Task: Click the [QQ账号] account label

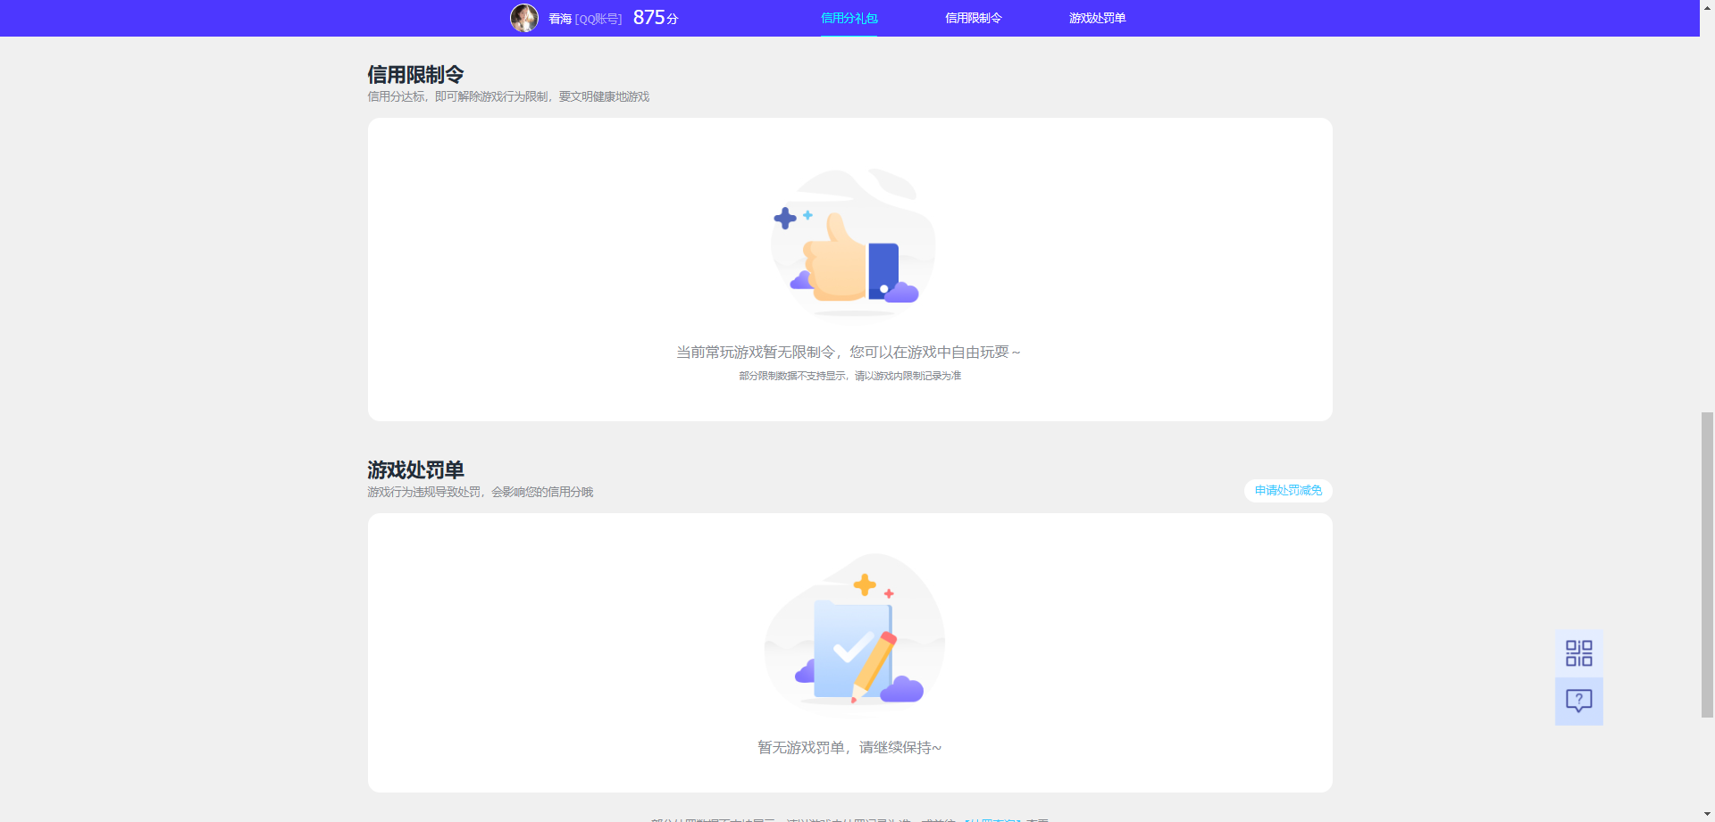Action: coord(598,19)
